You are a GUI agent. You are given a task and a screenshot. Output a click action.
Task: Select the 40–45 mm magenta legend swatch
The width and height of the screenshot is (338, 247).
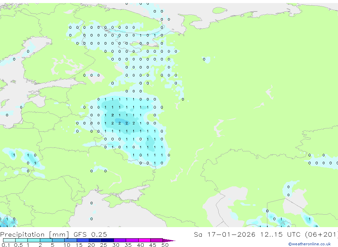(144, 240)
